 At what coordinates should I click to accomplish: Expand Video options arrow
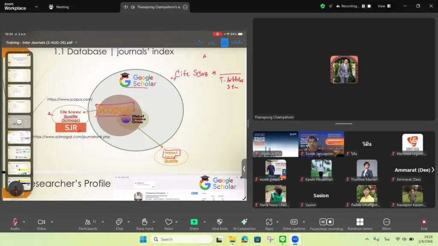click(52, 222)
